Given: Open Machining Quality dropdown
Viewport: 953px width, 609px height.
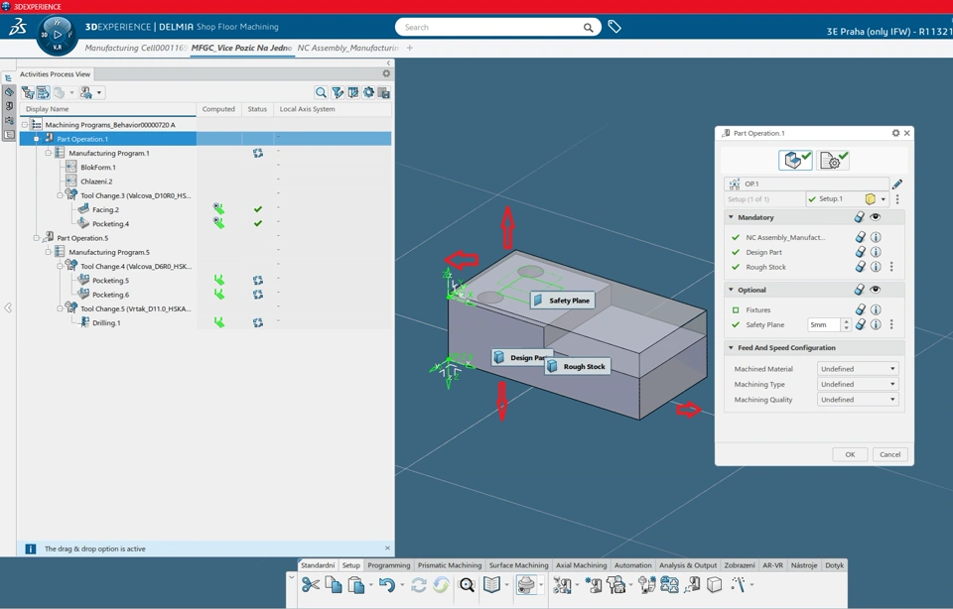Looking at the screenshot, I should pos(858,400).
